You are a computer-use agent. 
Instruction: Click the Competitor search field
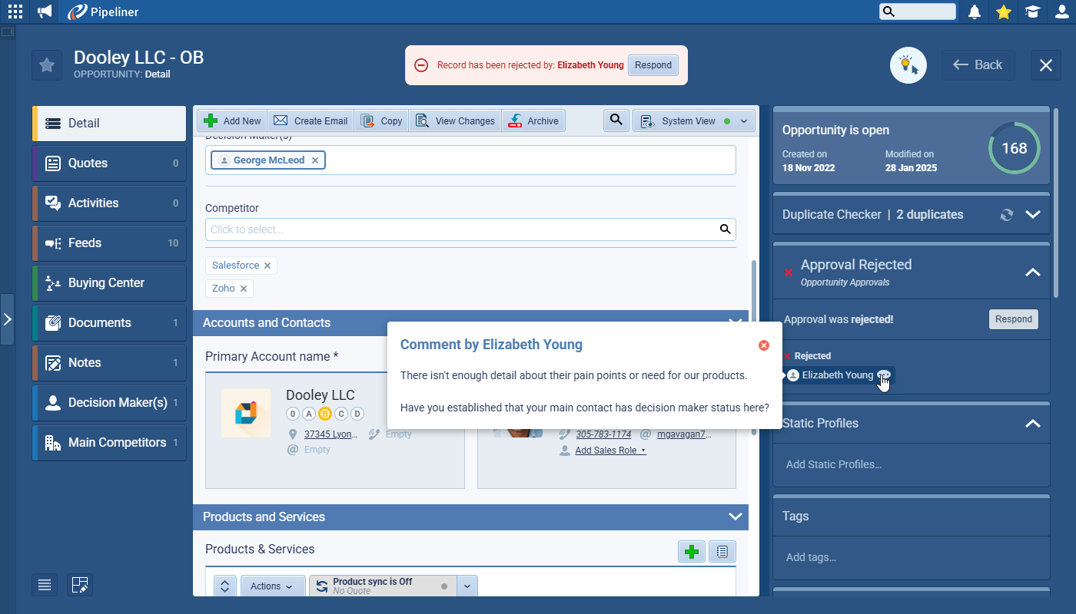(x=461, y=229)
